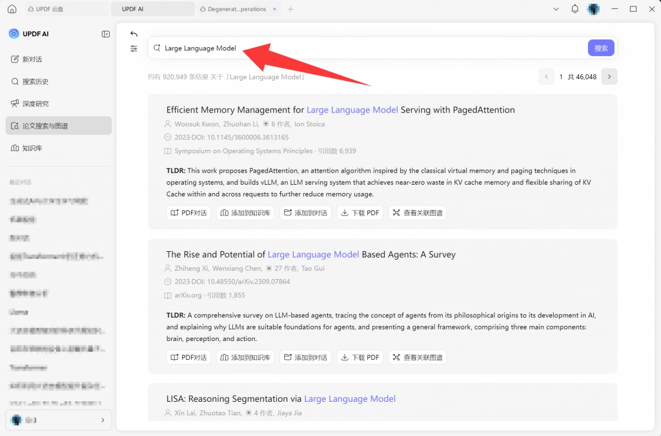Start a 新对话 new chat

click(59, 59)
